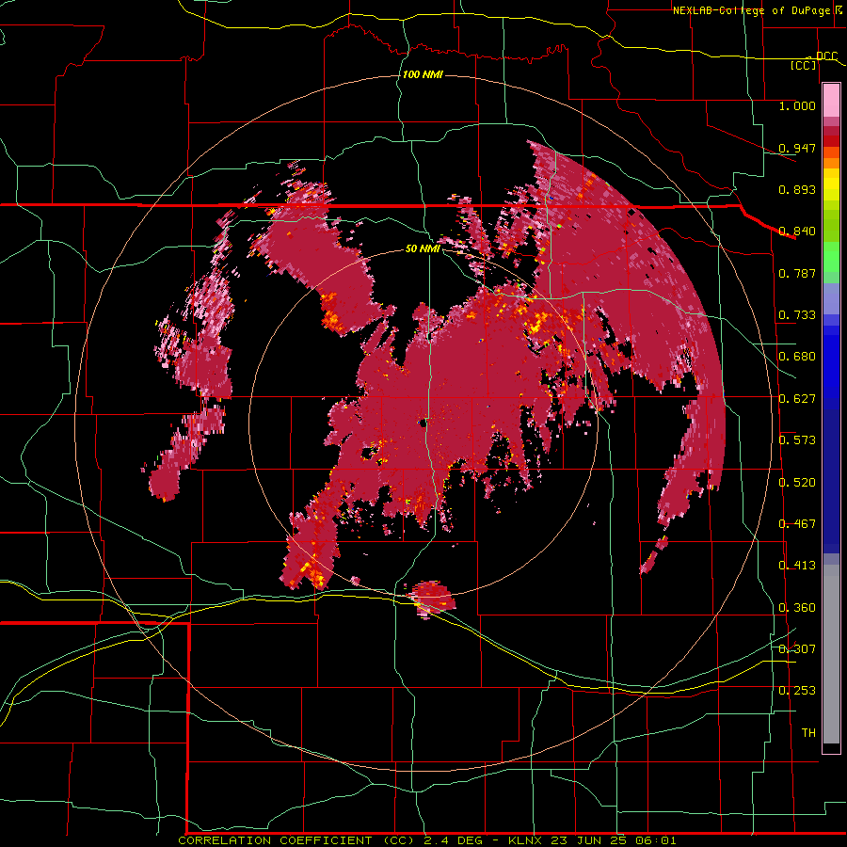Select the [CC] legend header label
Screen dimensions: 847x847
coord(804,65)
